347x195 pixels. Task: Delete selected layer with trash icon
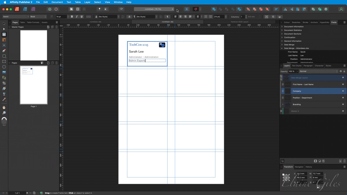click(344, 161)
